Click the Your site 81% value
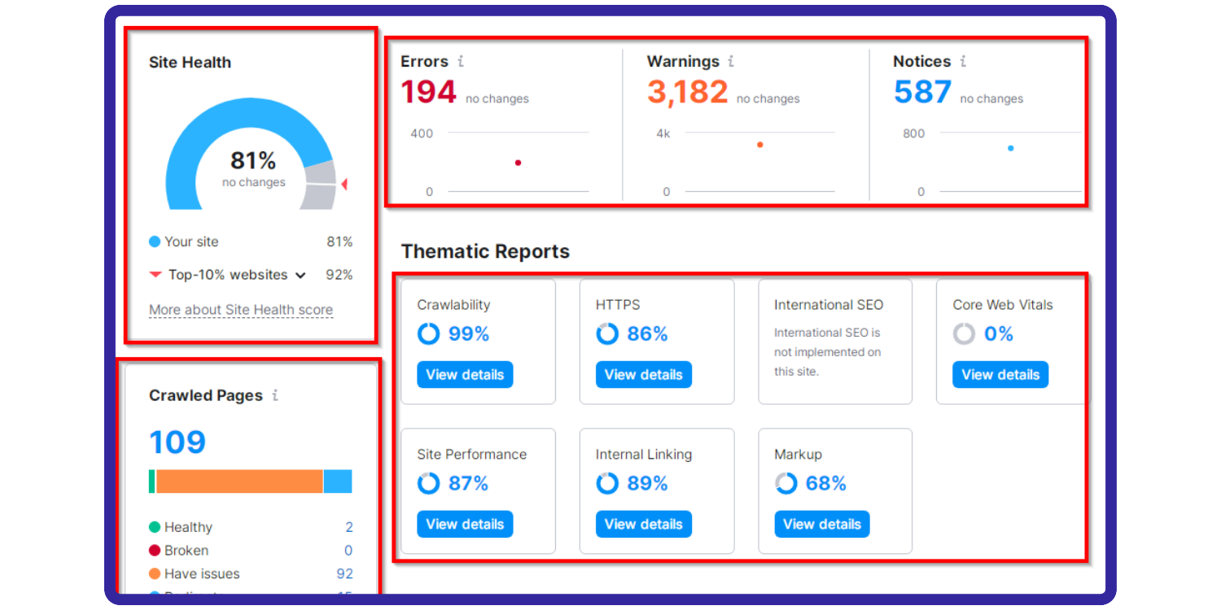This screenshot has width=1221, height=610. 339,242
